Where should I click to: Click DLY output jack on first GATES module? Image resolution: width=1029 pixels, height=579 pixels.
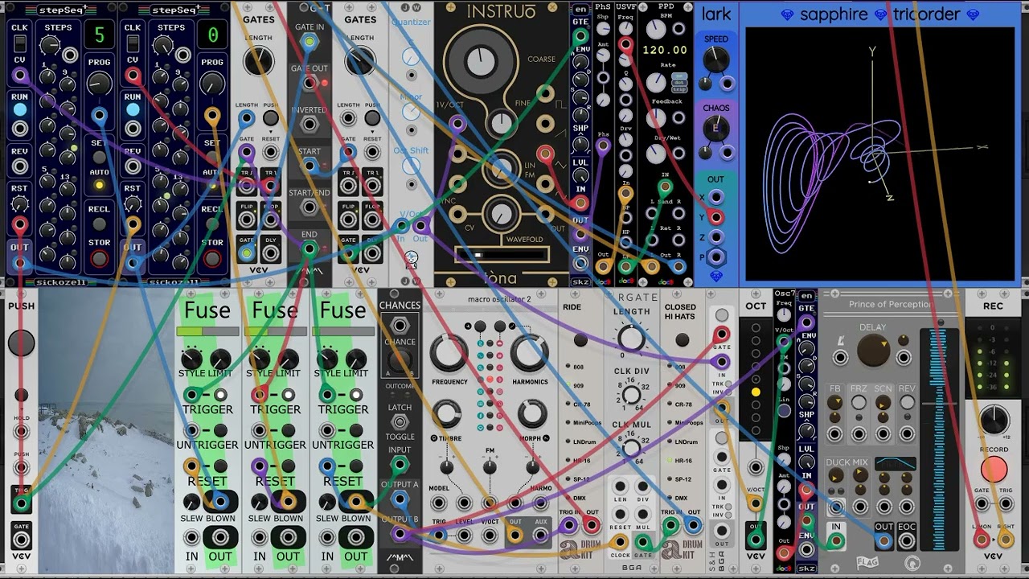click(x=271, y=253)
